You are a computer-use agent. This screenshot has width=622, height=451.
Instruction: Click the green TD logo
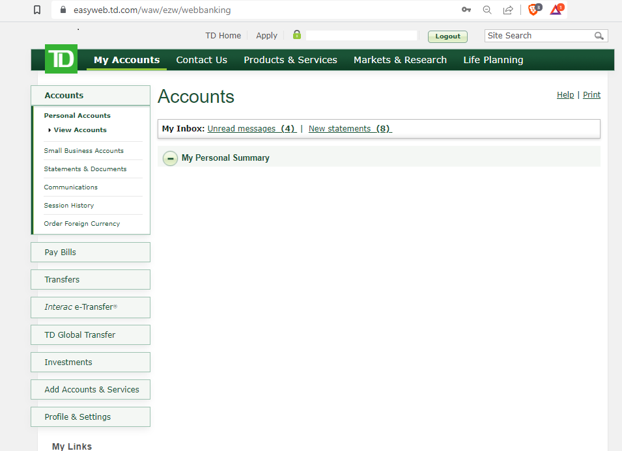[x=61, y=59]
